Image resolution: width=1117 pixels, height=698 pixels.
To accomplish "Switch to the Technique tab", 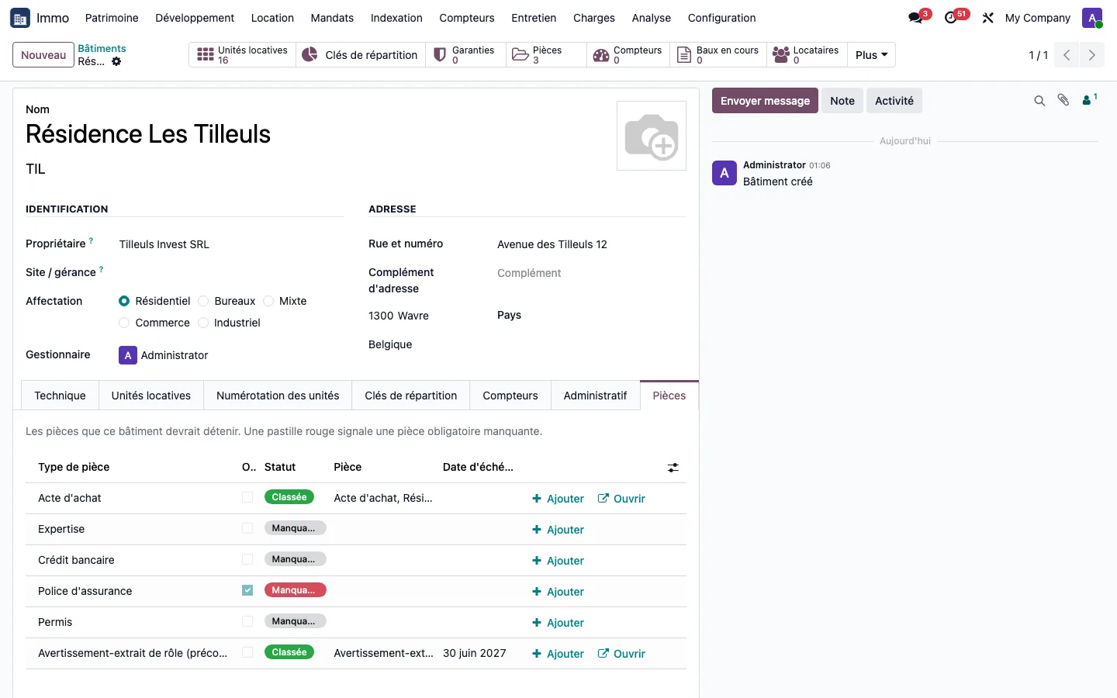I will (60, 396).
